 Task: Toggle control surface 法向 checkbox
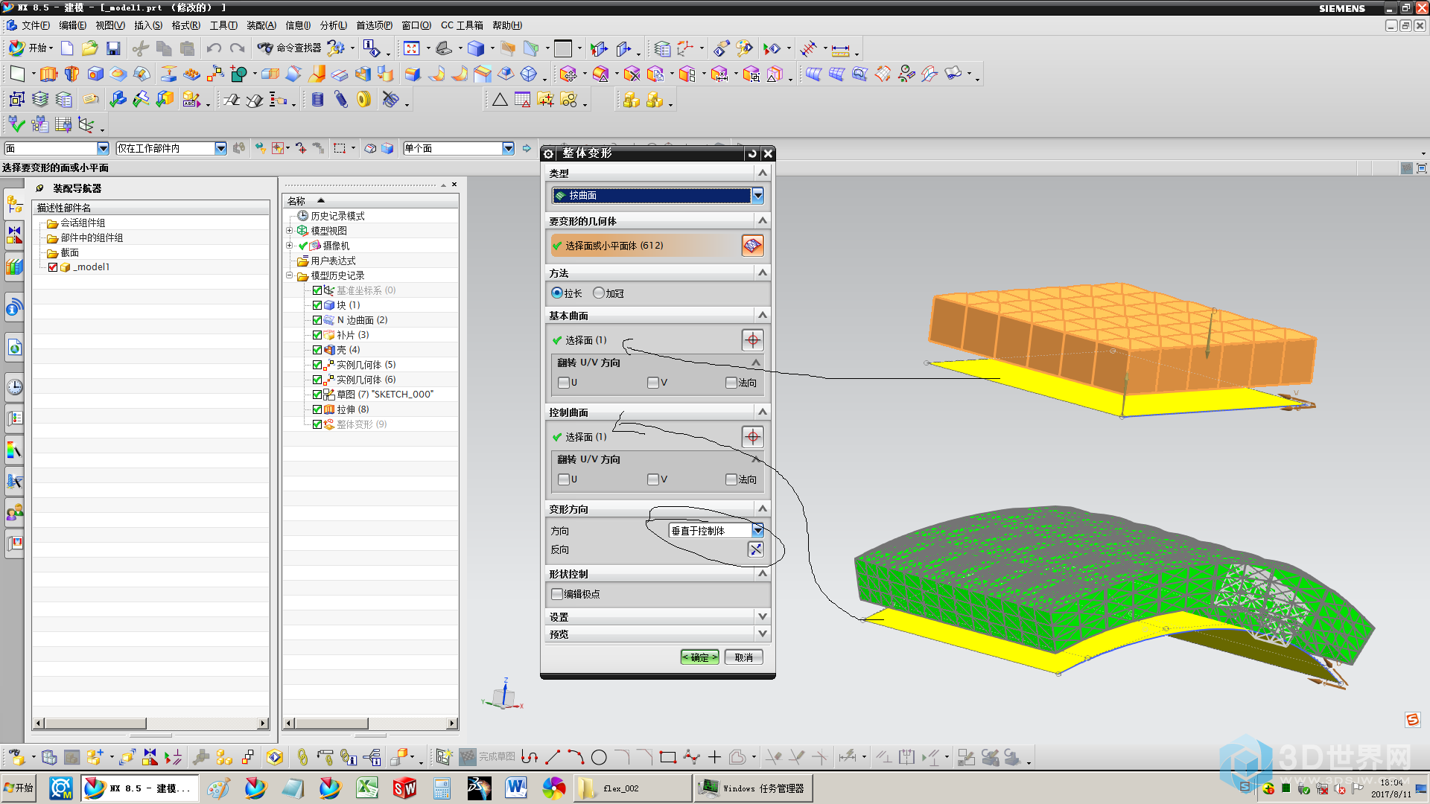[731, 479]
